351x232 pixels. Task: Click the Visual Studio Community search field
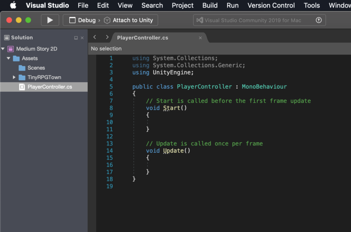click(259, 20)
